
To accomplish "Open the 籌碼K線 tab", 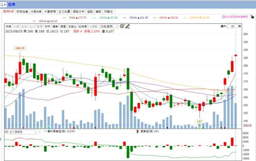I will click(x=9, y=11).
